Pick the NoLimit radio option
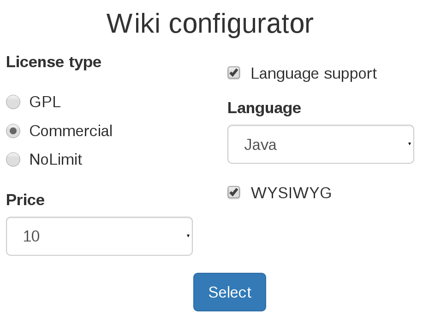The width and height of the screenshot is (423, 316). (13, 159)
